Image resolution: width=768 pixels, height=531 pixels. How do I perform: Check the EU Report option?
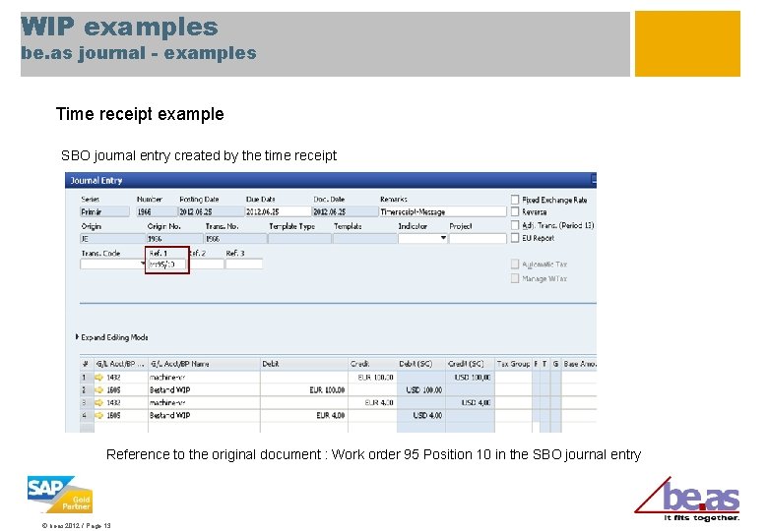click(515, 238)
